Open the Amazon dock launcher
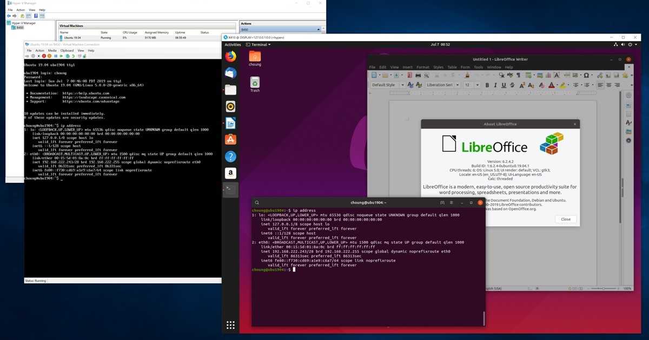This screenshot has width=649, height=340. 230,173
